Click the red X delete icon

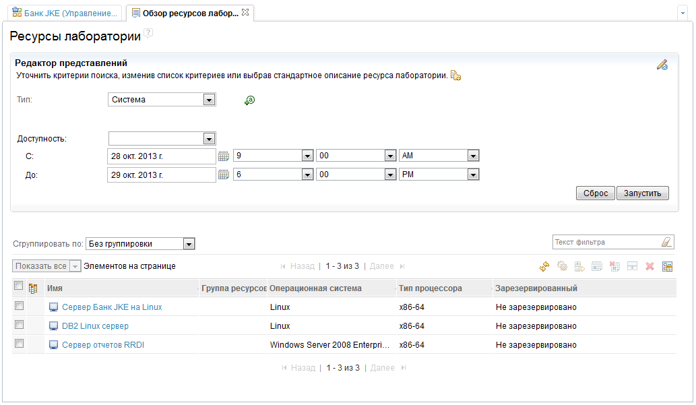(650, 267)
